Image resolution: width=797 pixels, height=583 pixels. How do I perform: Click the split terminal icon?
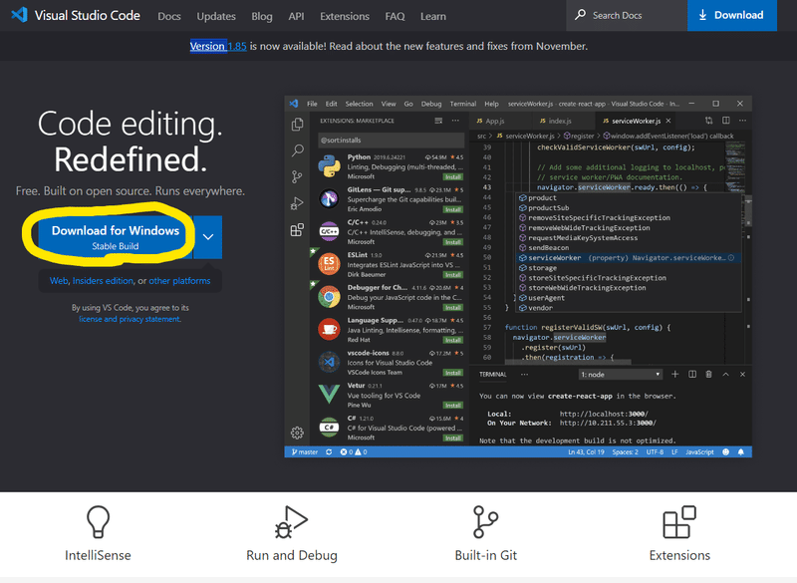click(x=691, y=374)
